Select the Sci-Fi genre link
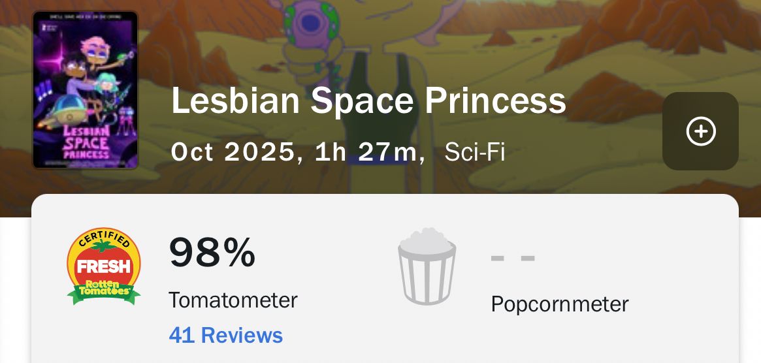 tap(474, 152)
